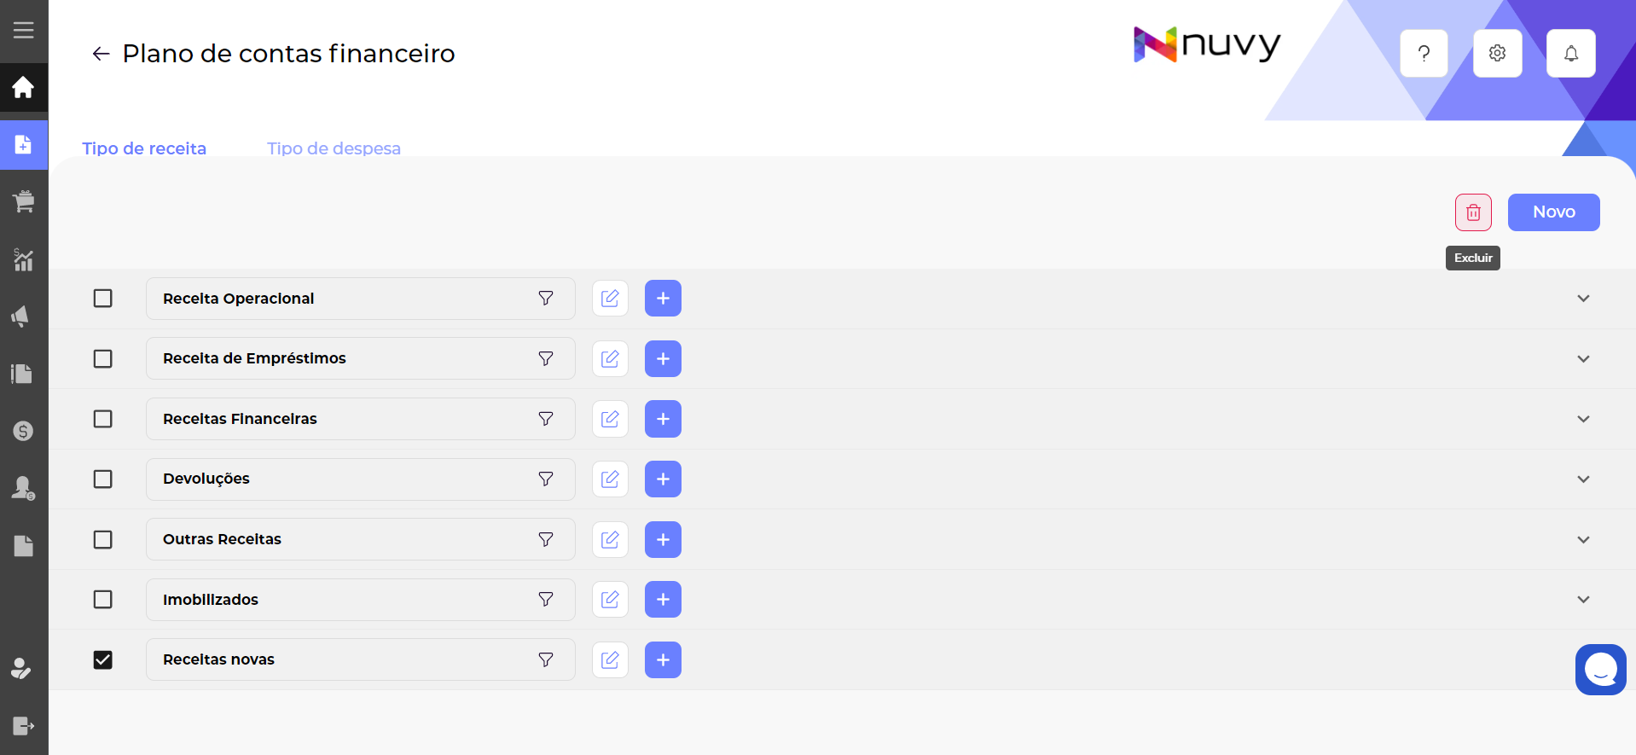Expand the Devoluções row chevron
Viewport: 1636px width, 755px height.
point(1583,479)
